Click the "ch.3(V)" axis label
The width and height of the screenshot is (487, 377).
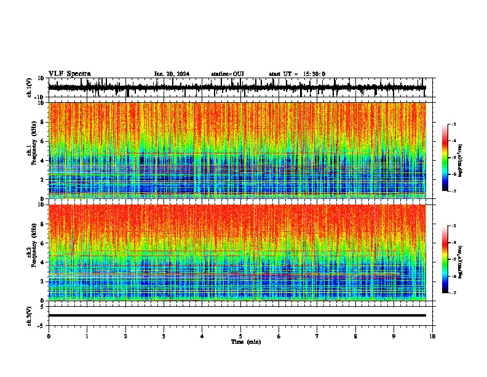[x=30, y=316]
